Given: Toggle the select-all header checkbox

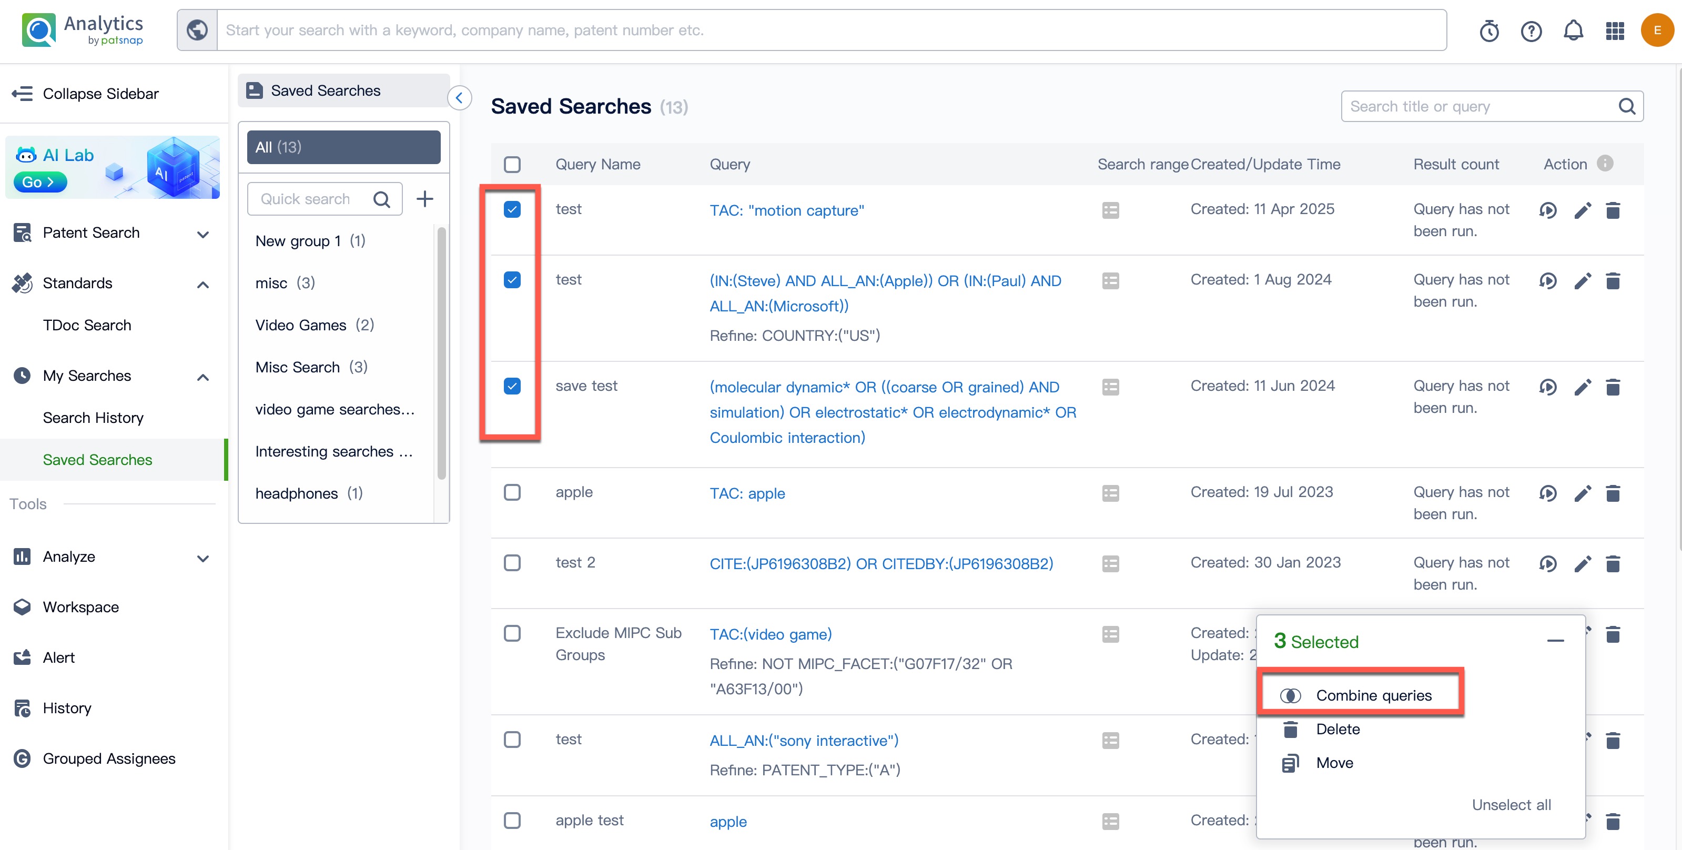Looking at the screenshot, I should (x=512, y=165).
